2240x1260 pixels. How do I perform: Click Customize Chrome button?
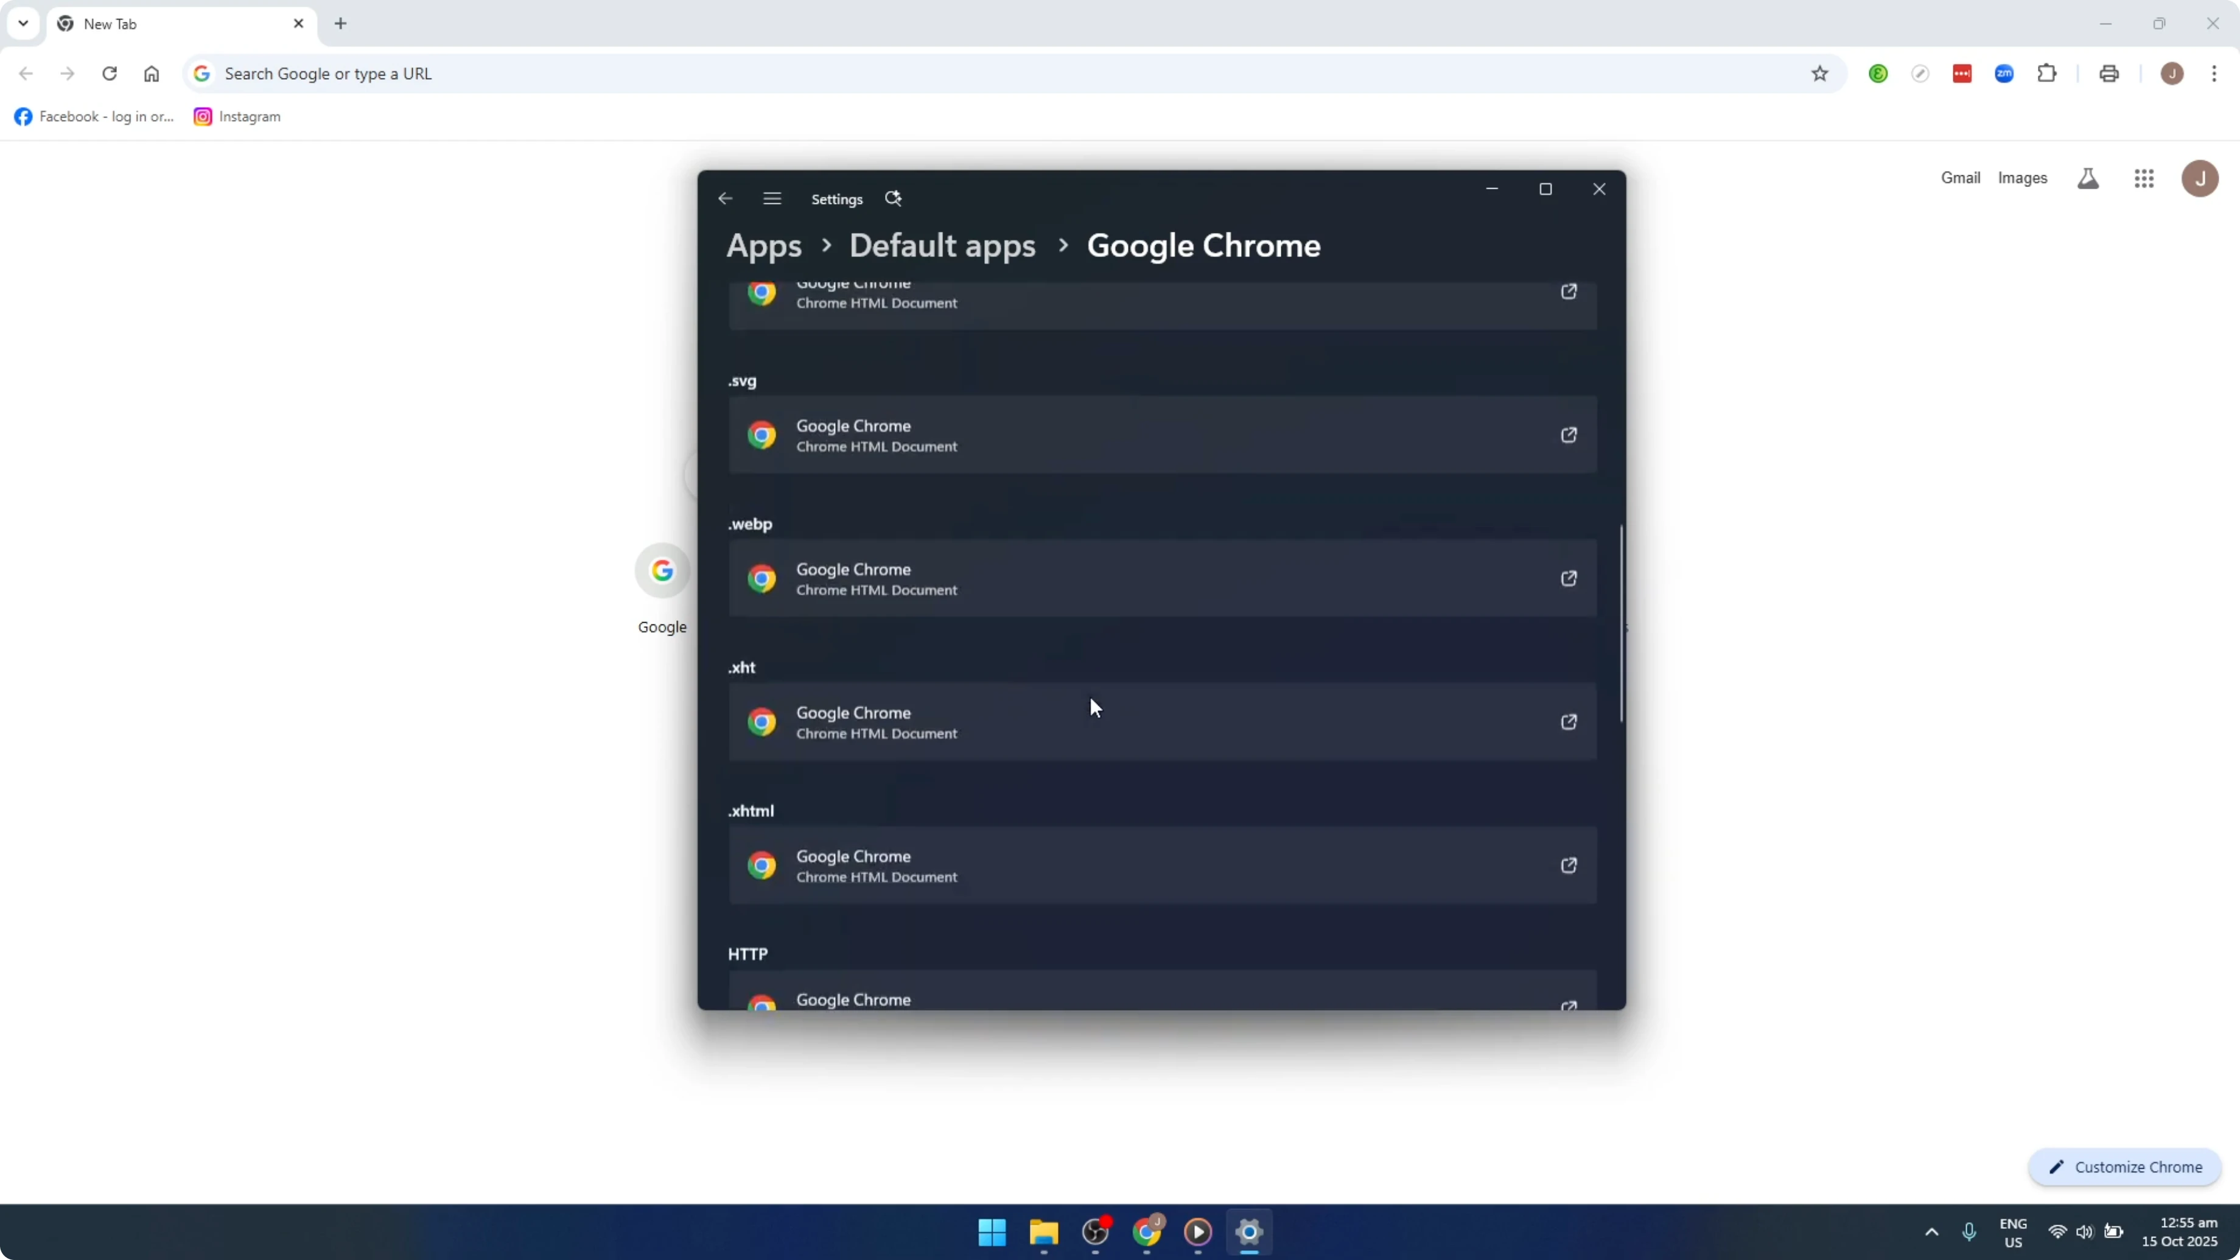[x=2125, y=1168]
